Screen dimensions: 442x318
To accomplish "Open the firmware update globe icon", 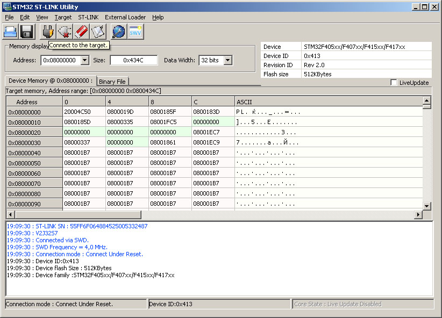I will pos(118,32).
